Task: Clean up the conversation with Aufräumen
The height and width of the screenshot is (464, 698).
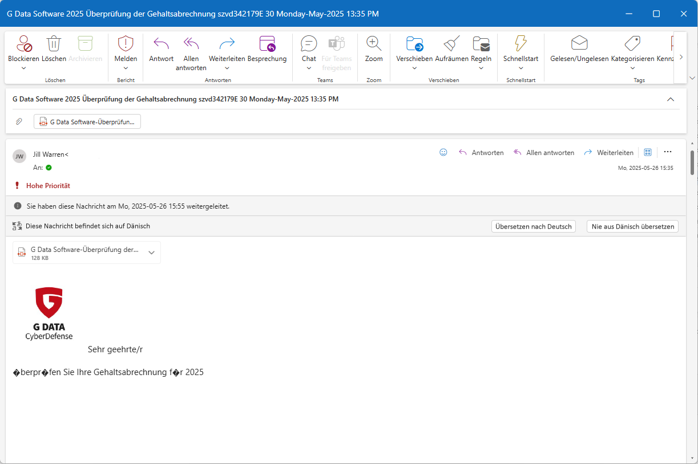Action: (x=450, y=51)
